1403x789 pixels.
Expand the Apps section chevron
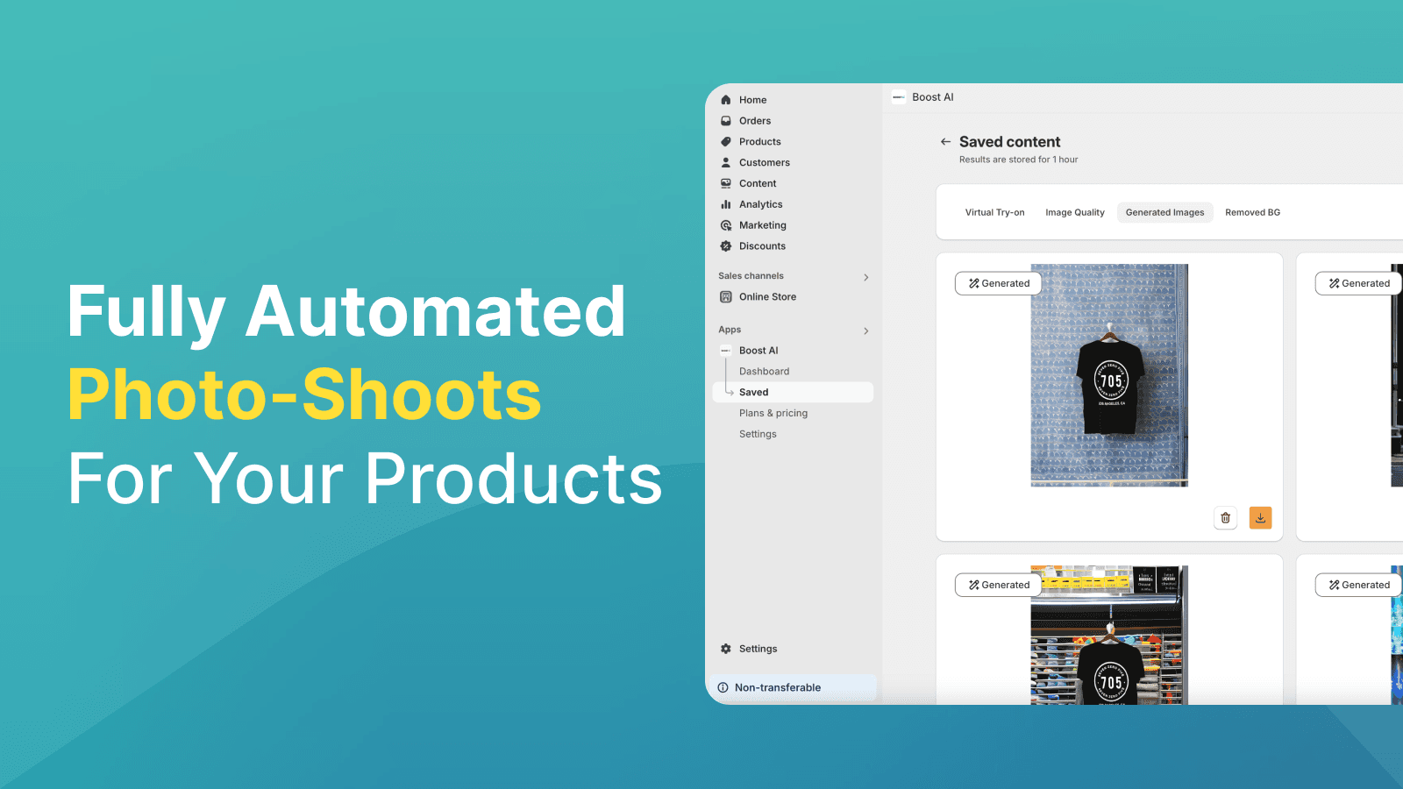(x=865, y=331)
